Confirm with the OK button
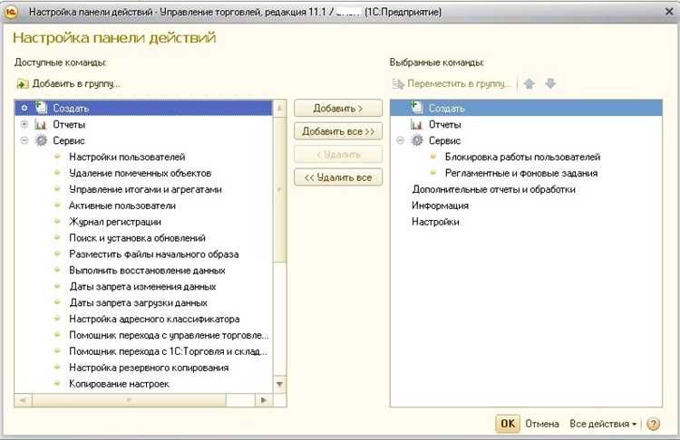The image size is (680, 440). pos(508,424)
